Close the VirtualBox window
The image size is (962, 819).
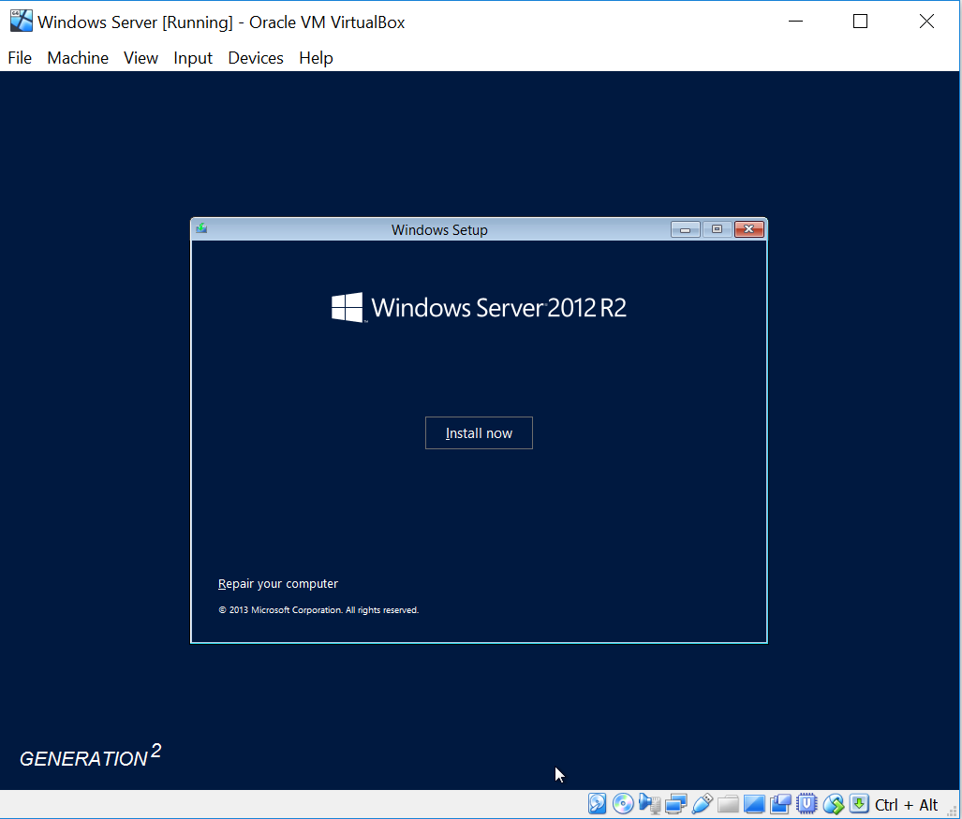tap(926, 21)
